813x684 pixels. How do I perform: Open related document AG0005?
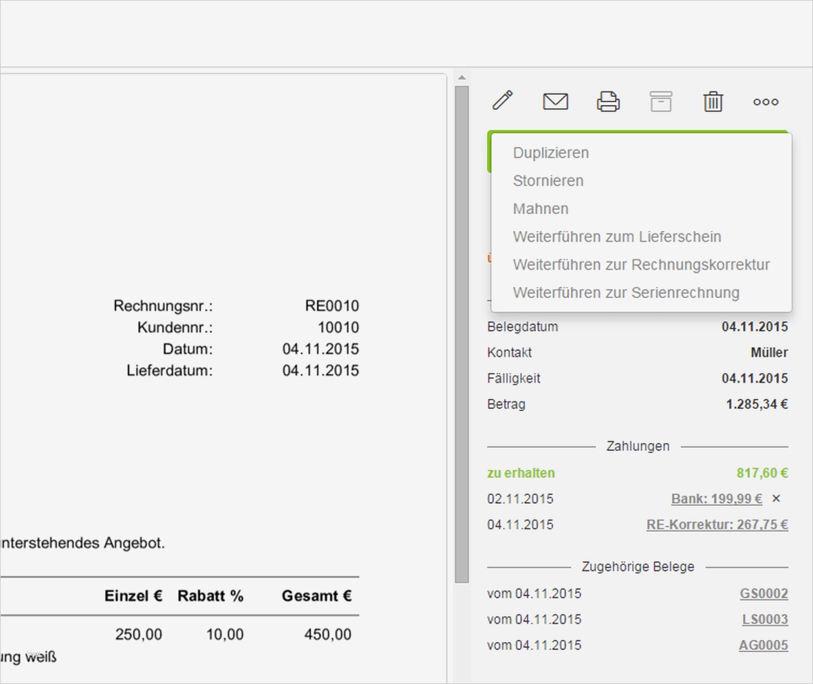pyautogui.click(x=764, y=645)
